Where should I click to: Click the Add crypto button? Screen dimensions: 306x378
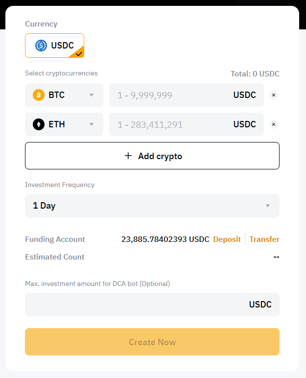click(x=152, y=156)
